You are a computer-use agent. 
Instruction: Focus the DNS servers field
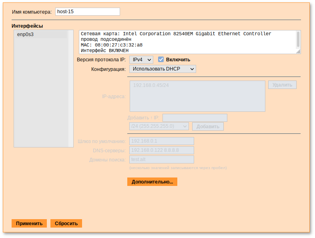tap(162, 150)
